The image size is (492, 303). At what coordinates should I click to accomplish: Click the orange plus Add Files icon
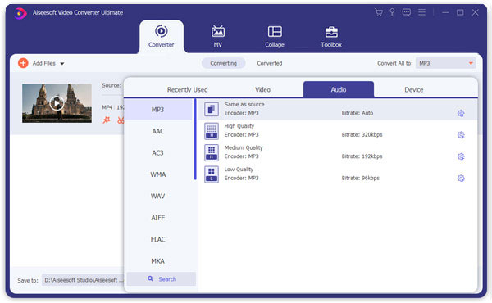(23, 63)
